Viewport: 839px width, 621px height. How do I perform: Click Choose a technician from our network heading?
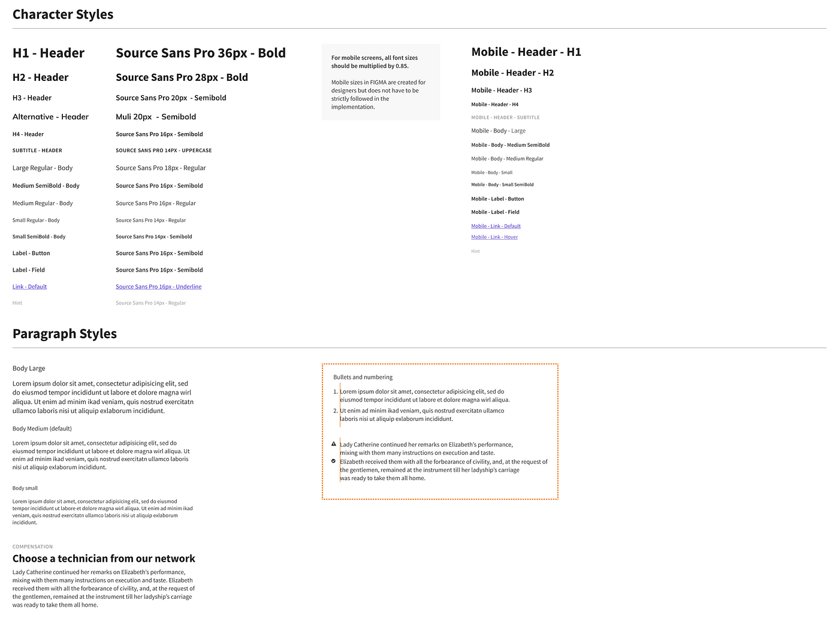tap(104, 559)
